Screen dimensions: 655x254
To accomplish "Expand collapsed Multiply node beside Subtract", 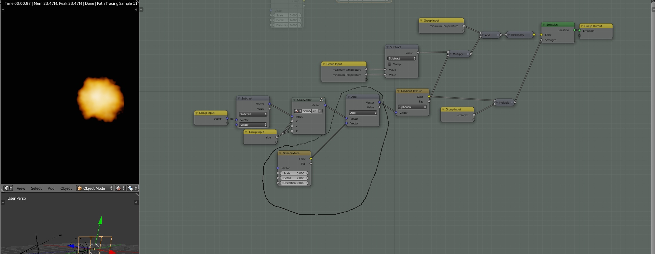I will (450, 54).
